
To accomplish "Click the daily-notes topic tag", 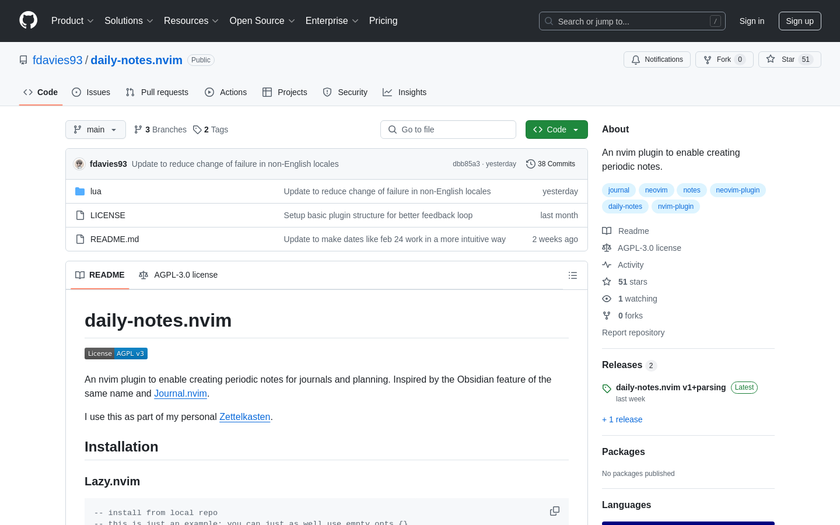I will [x=625, y=206].
